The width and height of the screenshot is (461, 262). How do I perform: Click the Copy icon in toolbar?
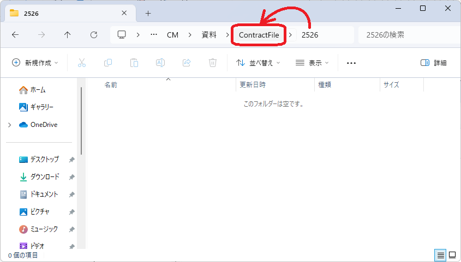[x=108, y=63]
